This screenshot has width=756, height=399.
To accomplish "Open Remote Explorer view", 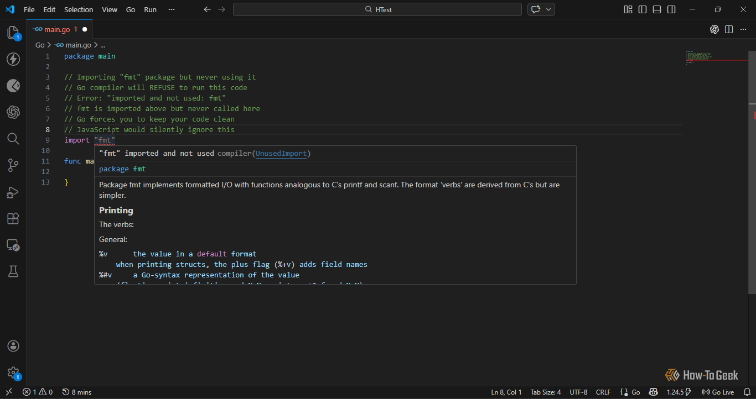I will pyautogui.click(x=13, y=245).
